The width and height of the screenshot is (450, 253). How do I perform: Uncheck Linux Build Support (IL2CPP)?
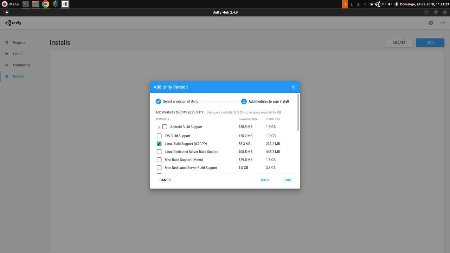tap(159, 144)
